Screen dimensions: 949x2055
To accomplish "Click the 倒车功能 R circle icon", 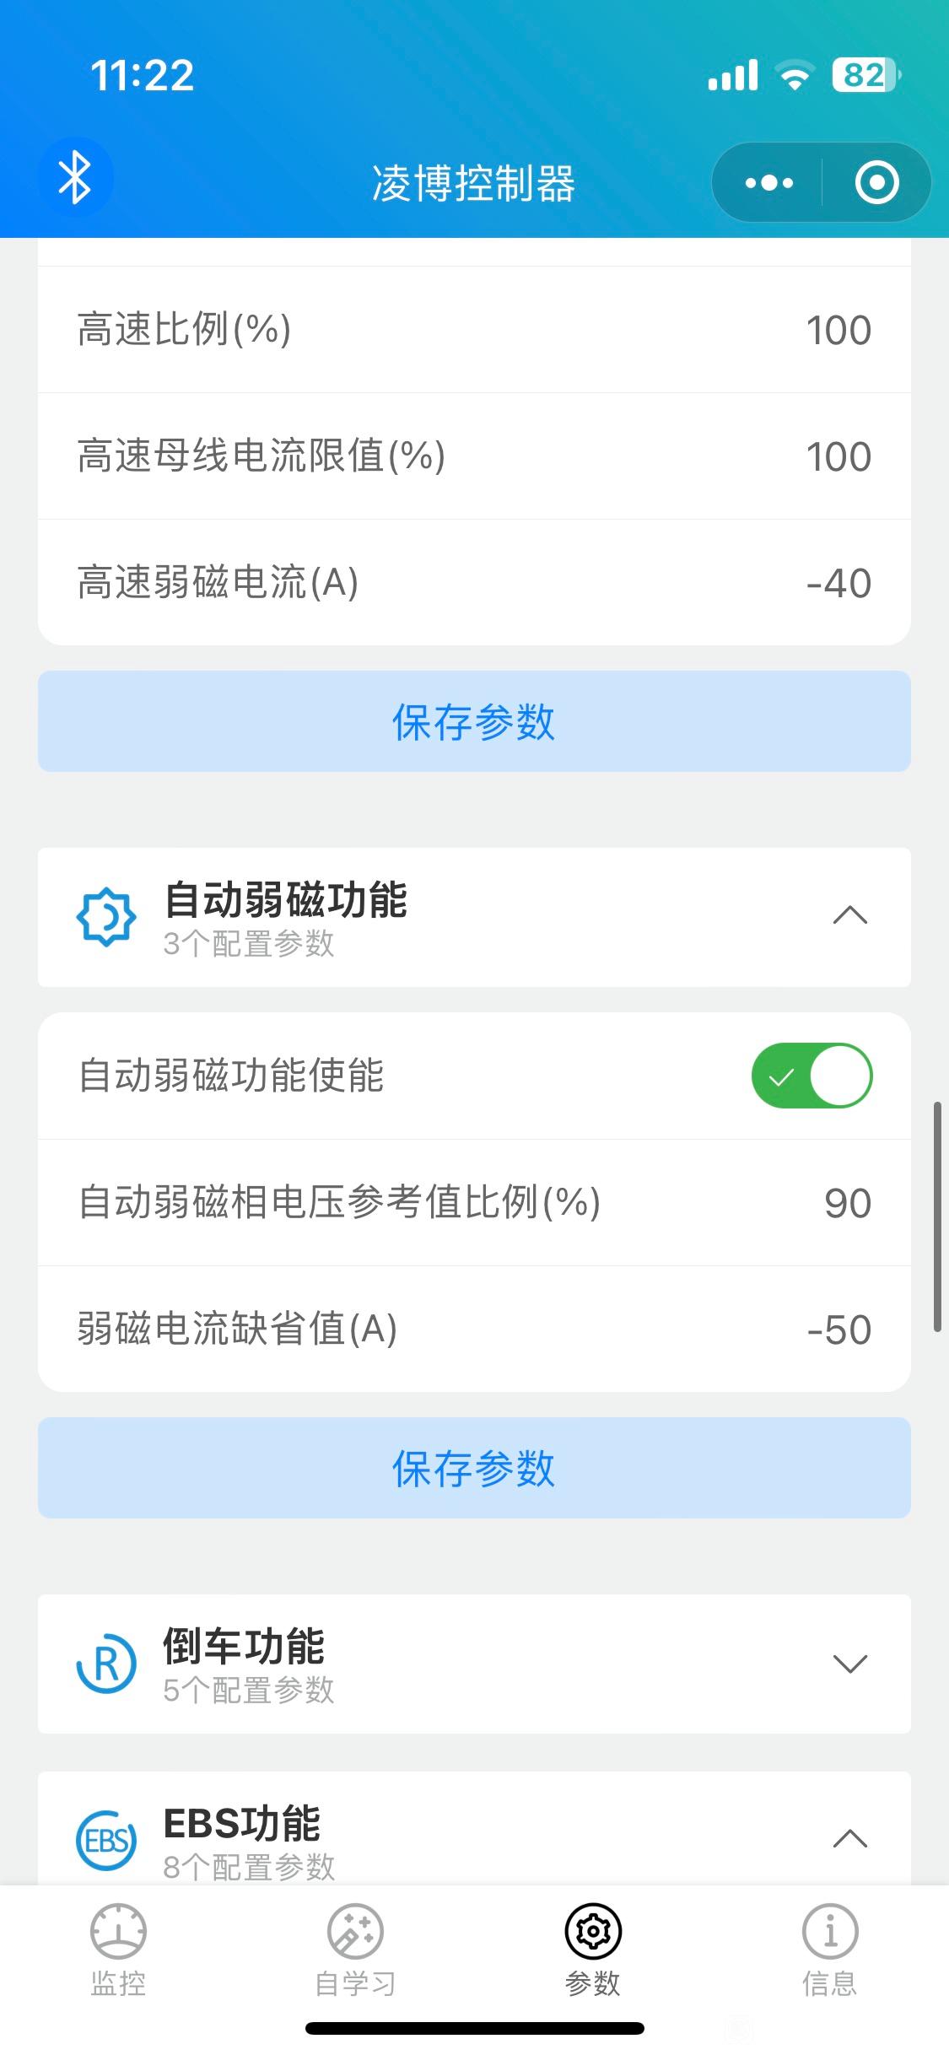I will click(x=106, y=1664).
